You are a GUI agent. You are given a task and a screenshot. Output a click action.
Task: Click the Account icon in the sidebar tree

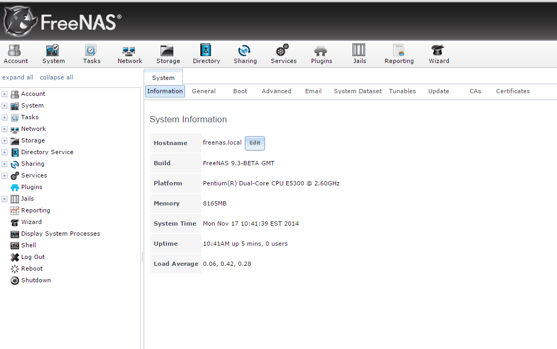click(14, 94)
